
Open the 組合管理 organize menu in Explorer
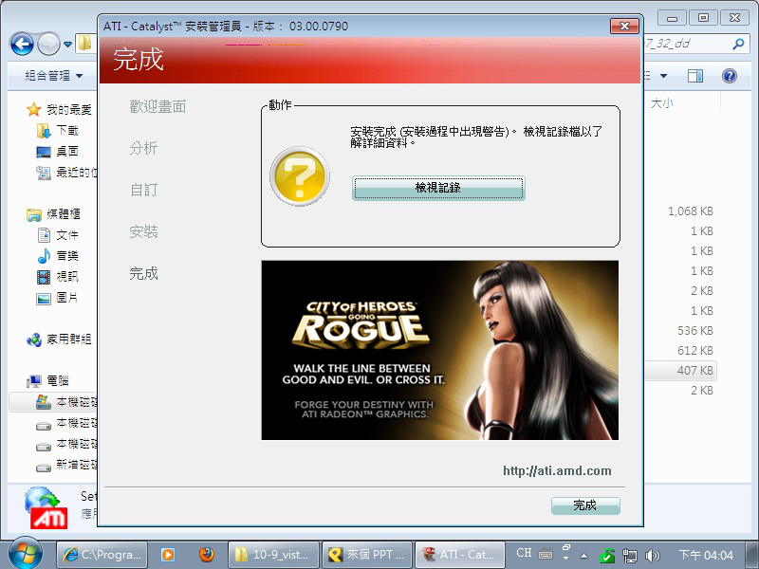[53, 76]
